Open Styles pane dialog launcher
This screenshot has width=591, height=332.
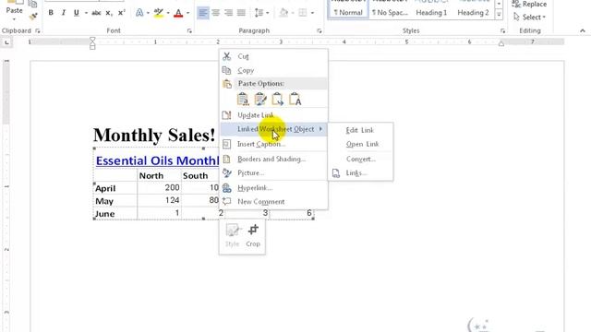(x=502, y=30)
